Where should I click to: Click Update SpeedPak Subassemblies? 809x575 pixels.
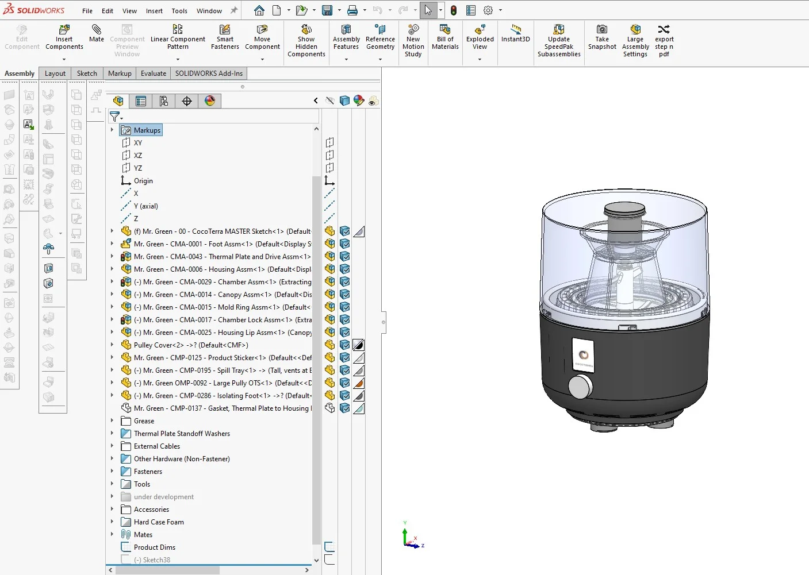(559, 41)
